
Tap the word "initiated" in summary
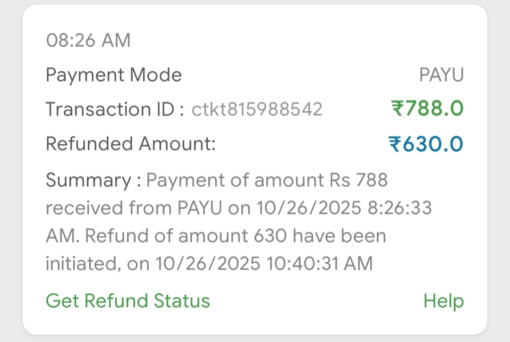pyautogui.click(x=80, y=263)
